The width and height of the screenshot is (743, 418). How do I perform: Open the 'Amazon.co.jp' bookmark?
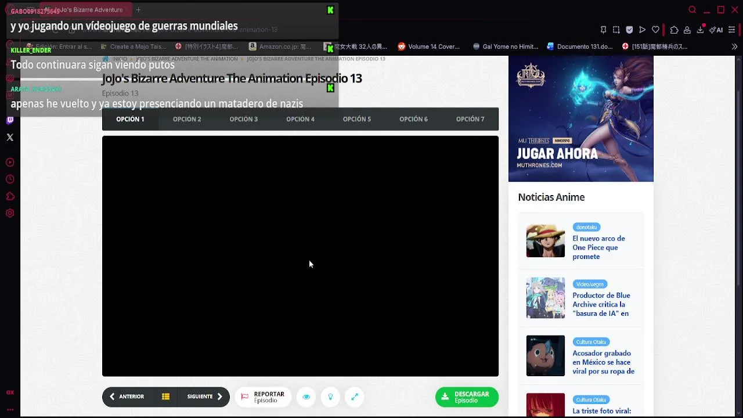[x=280, y=46]
